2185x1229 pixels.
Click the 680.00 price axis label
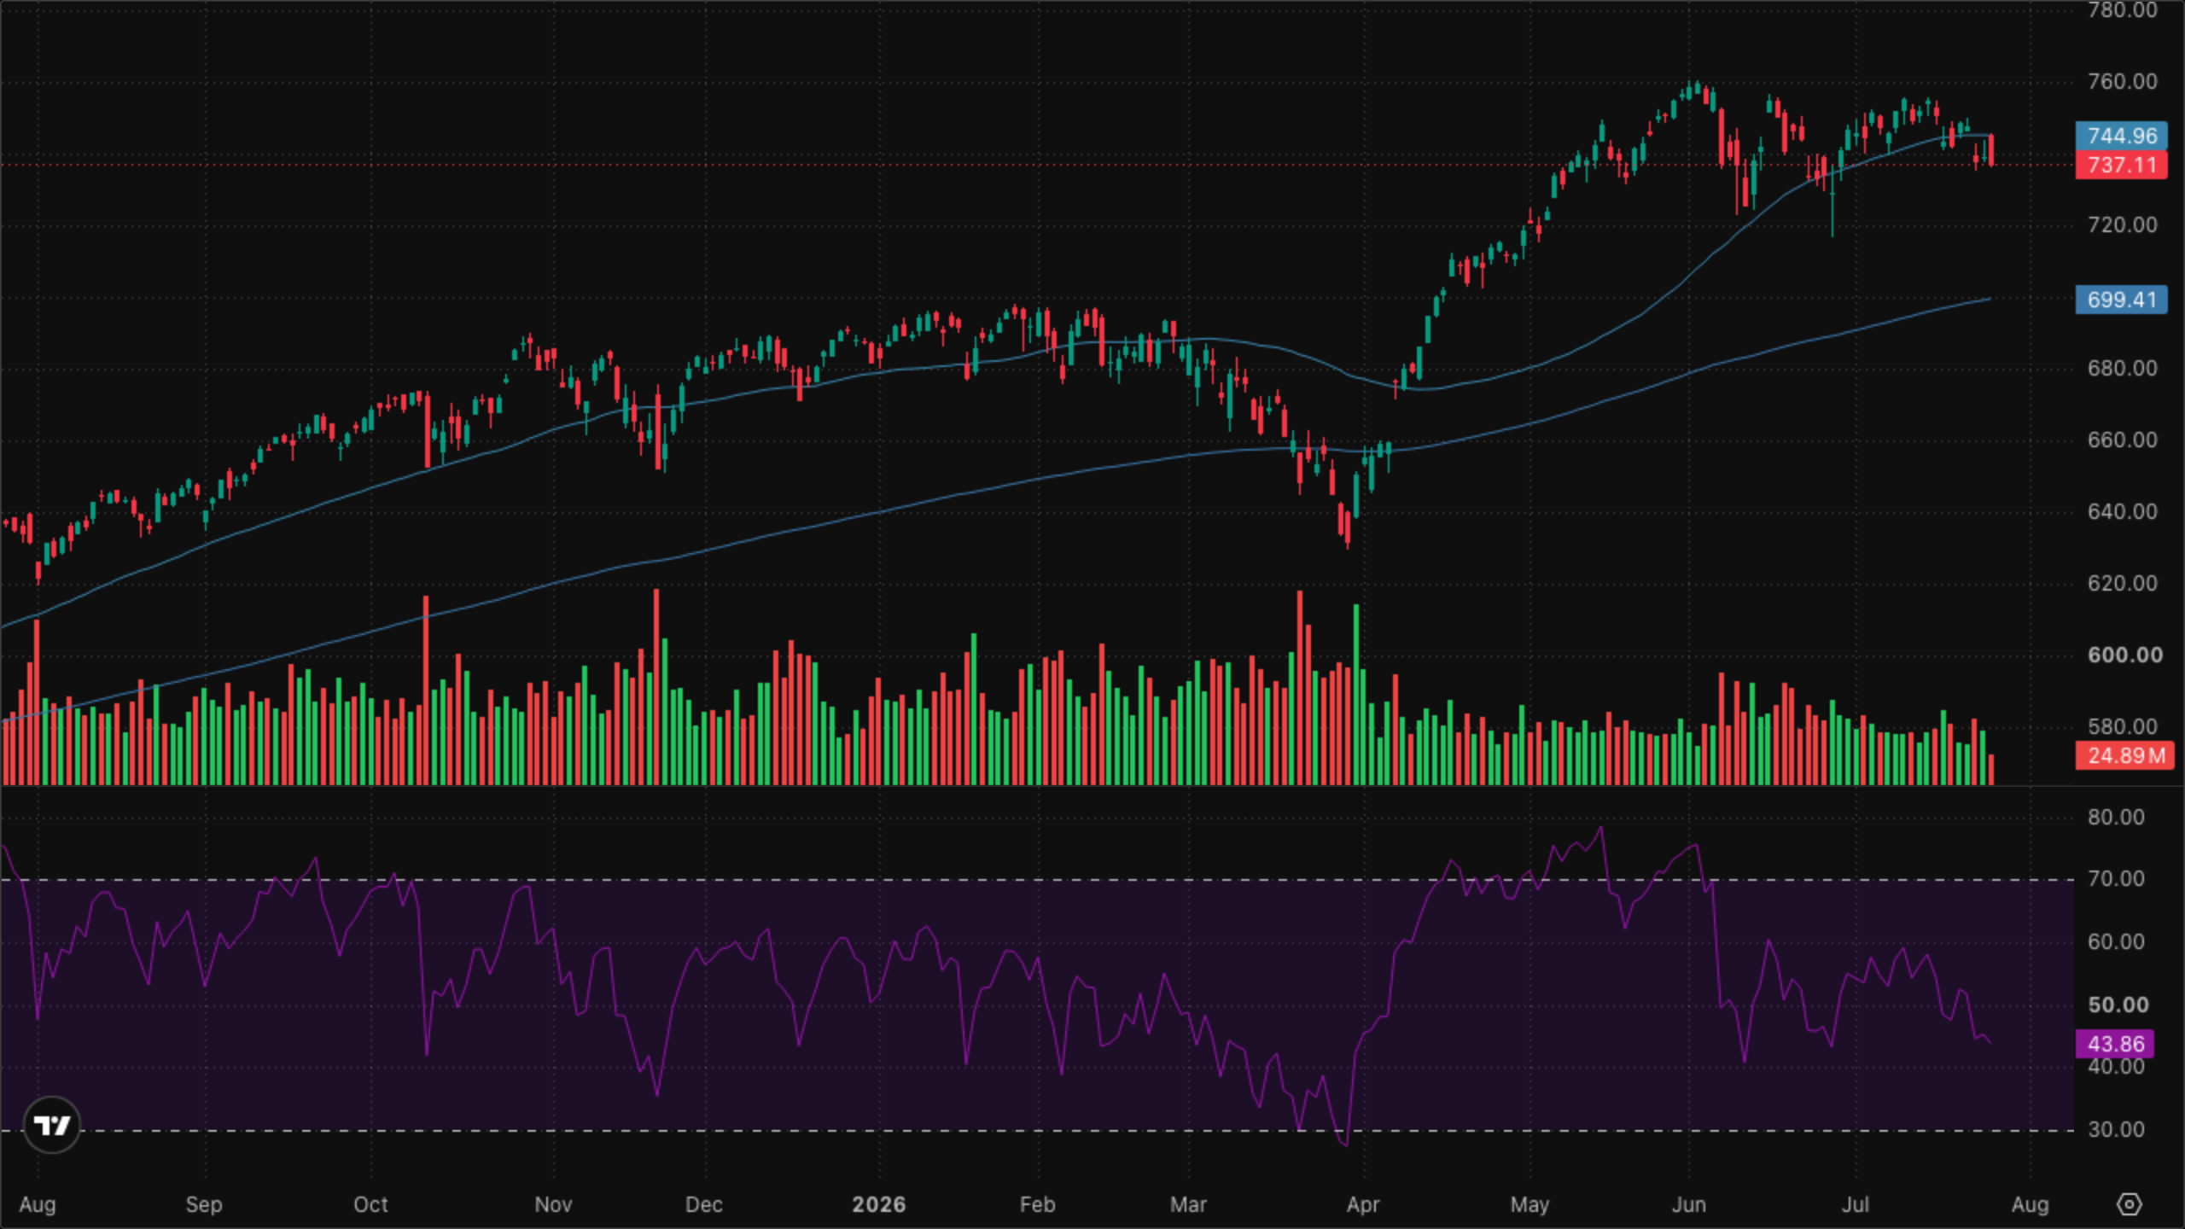point(2122,368)
